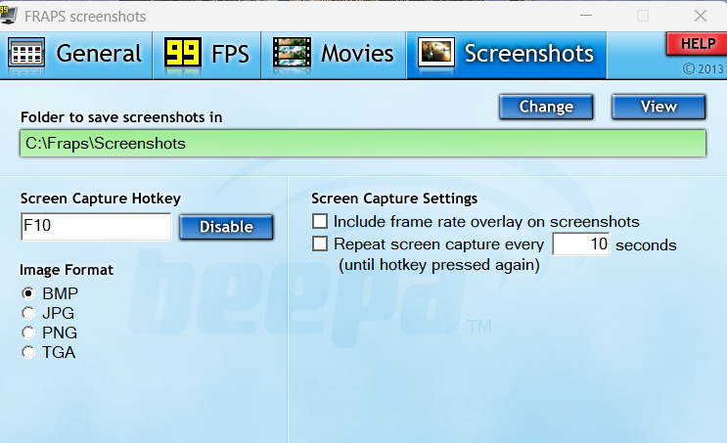Click the "Folder to save screenshots in" label
727x443 pixels.
(121, 117)
